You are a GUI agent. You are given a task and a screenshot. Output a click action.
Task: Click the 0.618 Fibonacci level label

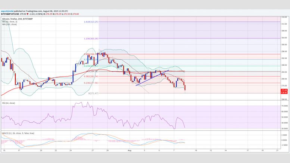[91, 66]
